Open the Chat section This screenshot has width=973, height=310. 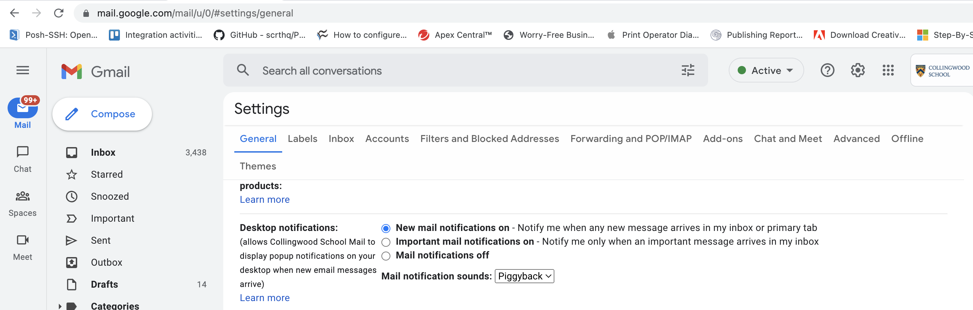click(x=23, y=160)
